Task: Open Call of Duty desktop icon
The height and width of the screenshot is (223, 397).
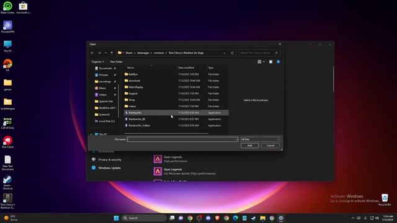Action: tap(7, 123)
